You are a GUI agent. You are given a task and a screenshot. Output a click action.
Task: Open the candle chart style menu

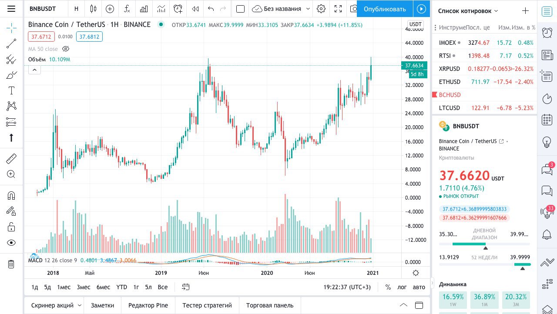pos(93,9)
